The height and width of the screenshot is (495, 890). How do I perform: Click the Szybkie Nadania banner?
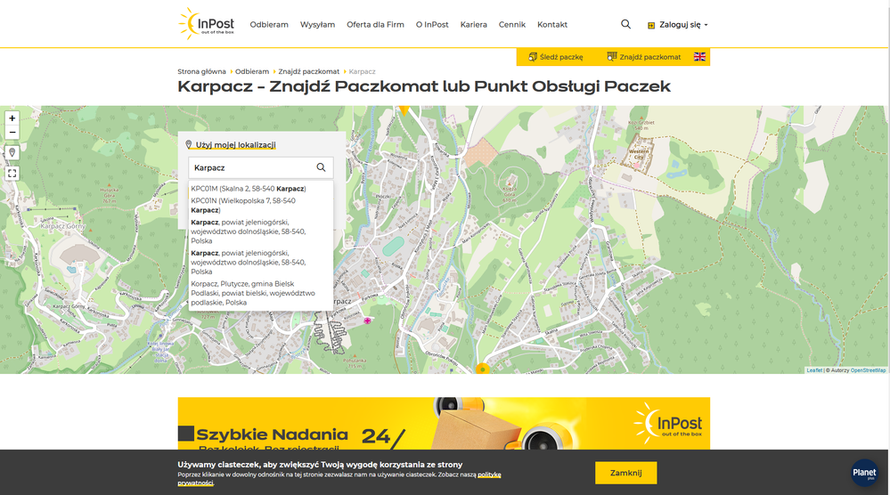point(444,424)
